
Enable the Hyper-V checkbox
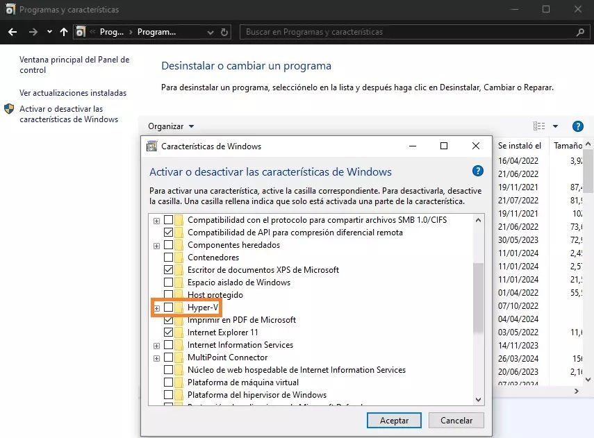click(169, 307)
